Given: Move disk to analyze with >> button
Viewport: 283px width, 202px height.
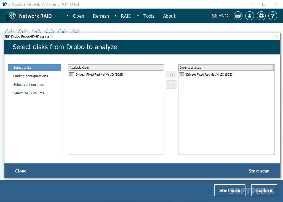Looking at the screenshot, I should pyautogui.click(x=171, y=75).
